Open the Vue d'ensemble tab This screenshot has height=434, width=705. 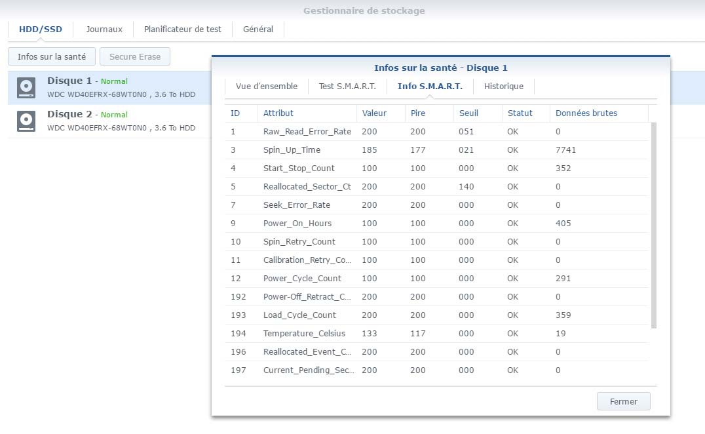(267, 87)
